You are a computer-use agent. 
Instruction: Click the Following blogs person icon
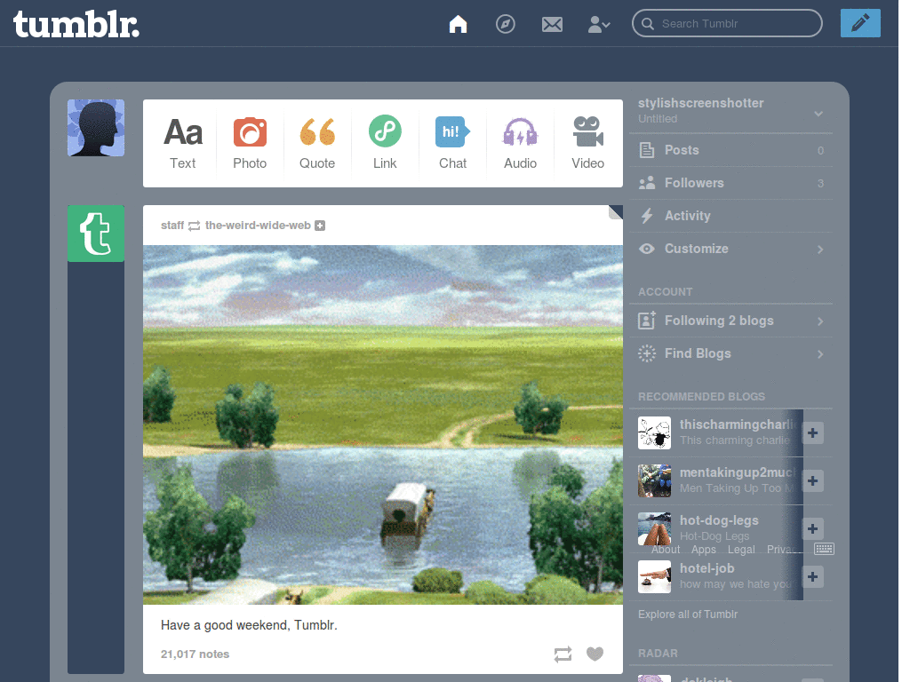click(x=647, y=320)
